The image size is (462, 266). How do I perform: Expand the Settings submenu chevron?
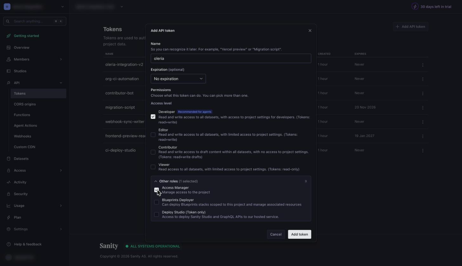click(x=61, y=229)
